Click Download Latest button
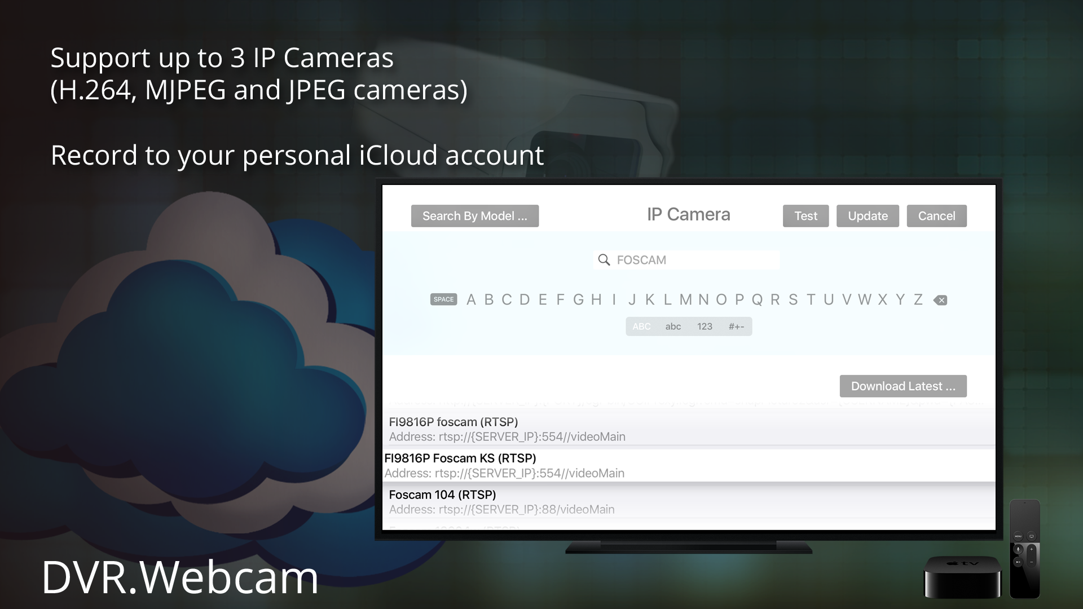Image resolution: width=1083 pixels, height=609 pixels. (903, 386)
